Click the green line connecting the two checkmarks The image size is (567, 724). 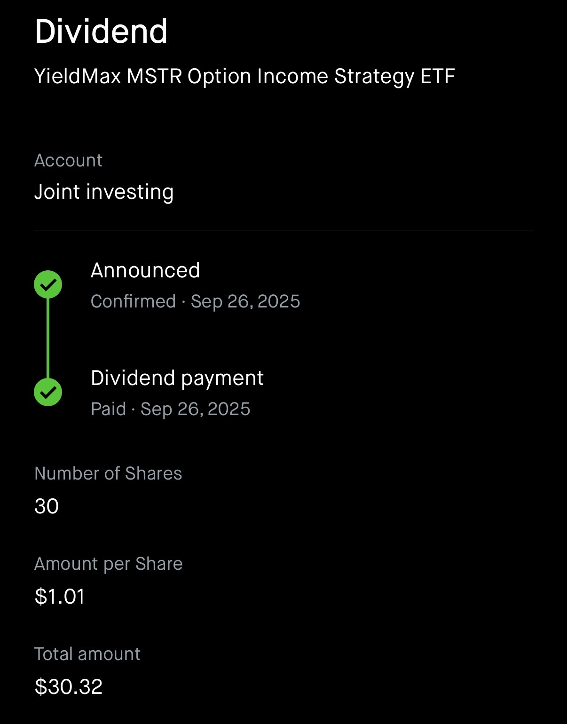pyautogui.click(x=48, y=338)
